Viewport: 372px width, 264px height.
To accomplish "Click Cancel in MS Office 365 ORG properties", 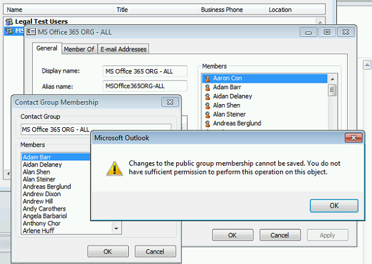I will (x=280, y=235).
